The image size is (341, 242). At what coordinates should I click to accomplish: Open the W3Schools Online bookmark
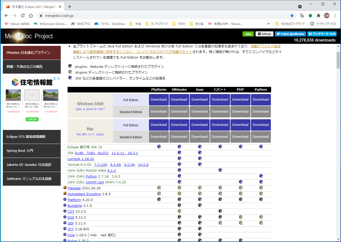(x=50, y=24)
